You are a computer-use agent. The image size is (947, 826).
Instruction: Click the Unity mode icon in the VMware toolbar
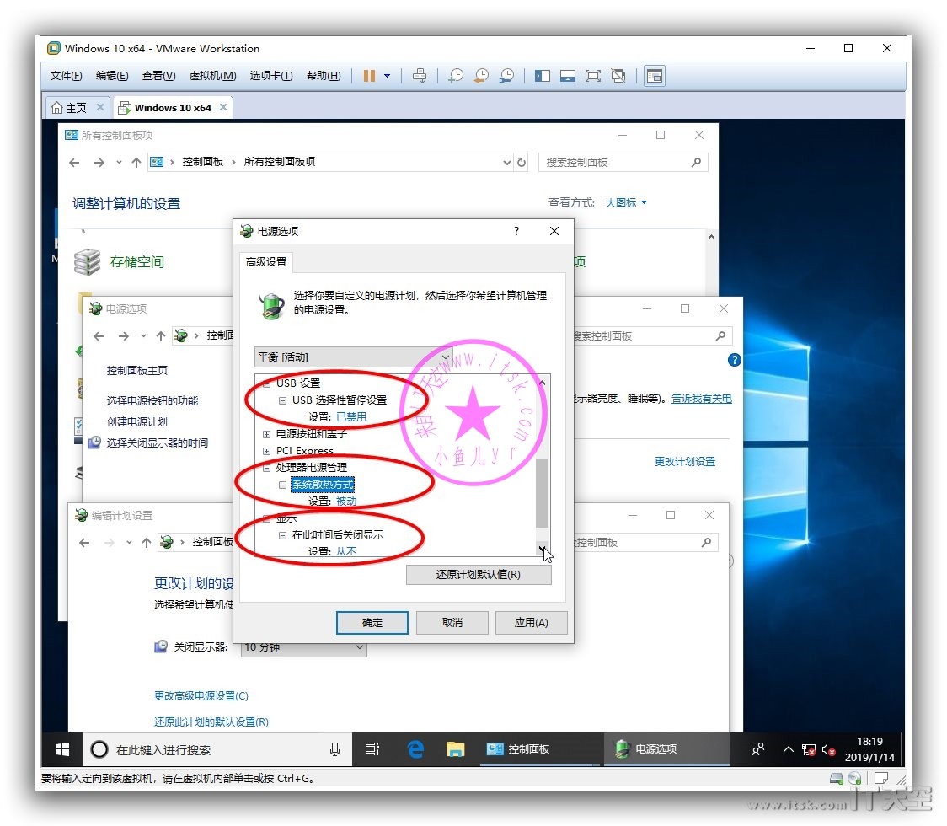(618, 76)
